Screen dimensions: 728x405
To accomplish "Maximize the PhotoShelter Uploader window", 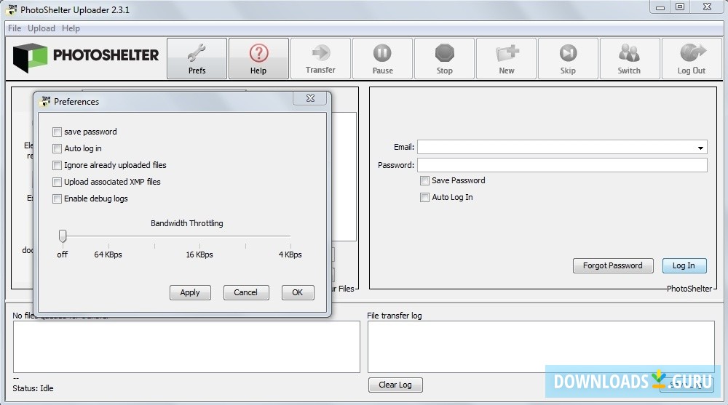I will tap(680, 7).
